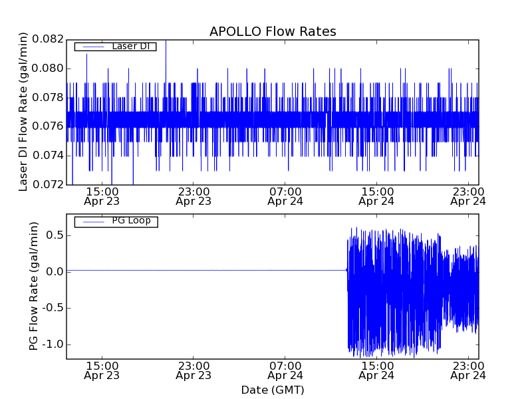Click "15:00 Apr 23" tick under Laser DI plot
Image resolution: width=532 pixels, height=399 pixels.
click(102, 196)
